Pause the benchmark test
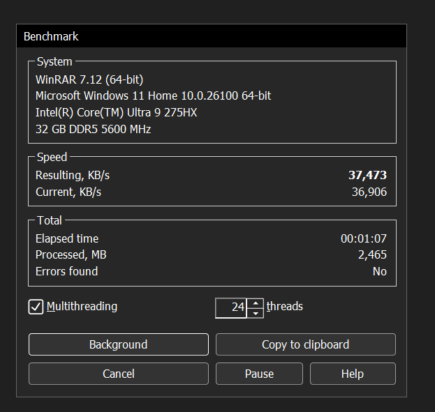The image size is (435, 412). (259, 374)
